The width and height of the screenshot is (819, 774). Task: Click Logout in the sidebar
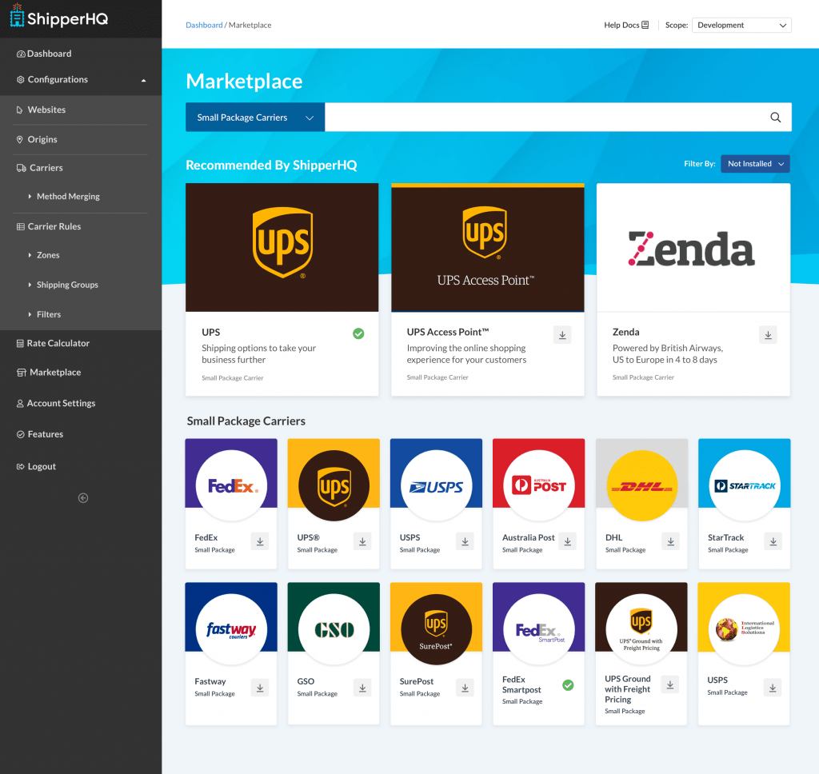click(36, 466)
